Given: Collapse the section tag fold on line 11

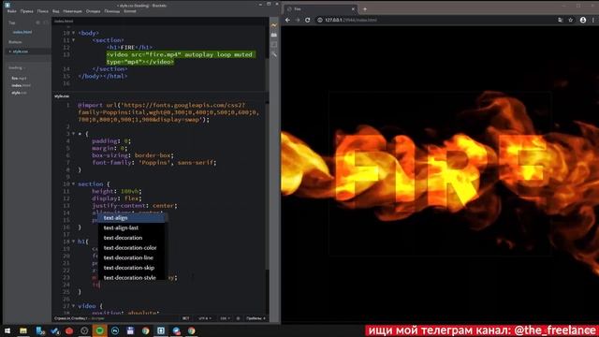Looking at the screenshot, I should coord(74,40).
